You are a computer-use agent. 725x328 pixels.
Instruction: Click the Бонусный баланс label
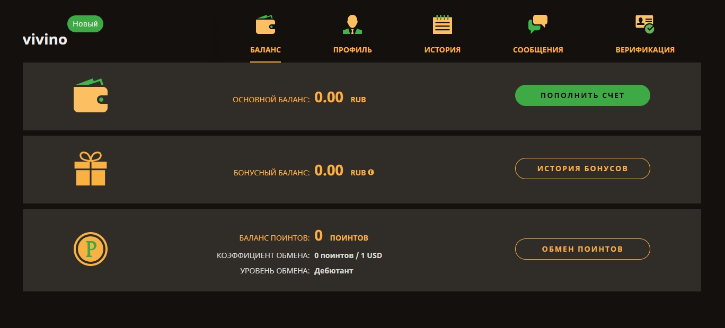tap(272, 173)
